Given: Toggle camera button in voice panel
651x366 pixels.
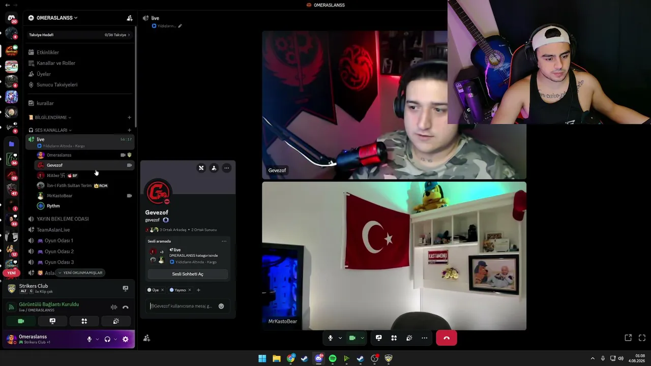Looking at the screenshot, I should tap(21, 321).
